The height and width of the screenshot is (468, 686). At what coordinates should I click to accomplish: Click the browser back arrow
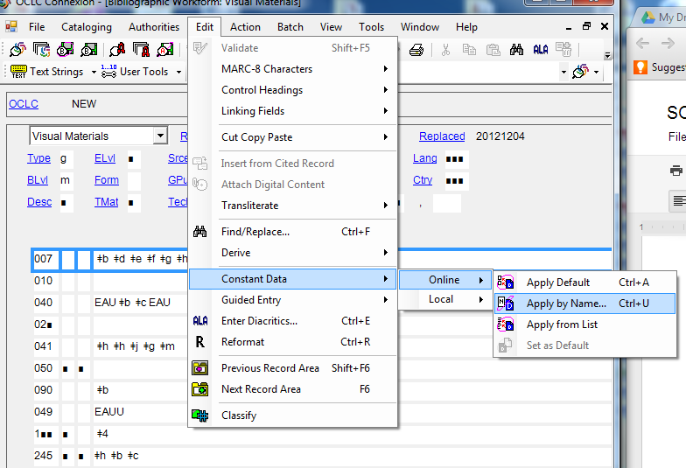[x=642, y=43]
